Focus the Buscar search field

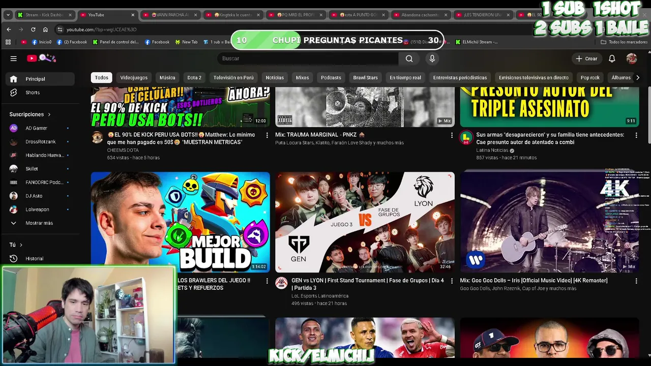tap(309, 58)
